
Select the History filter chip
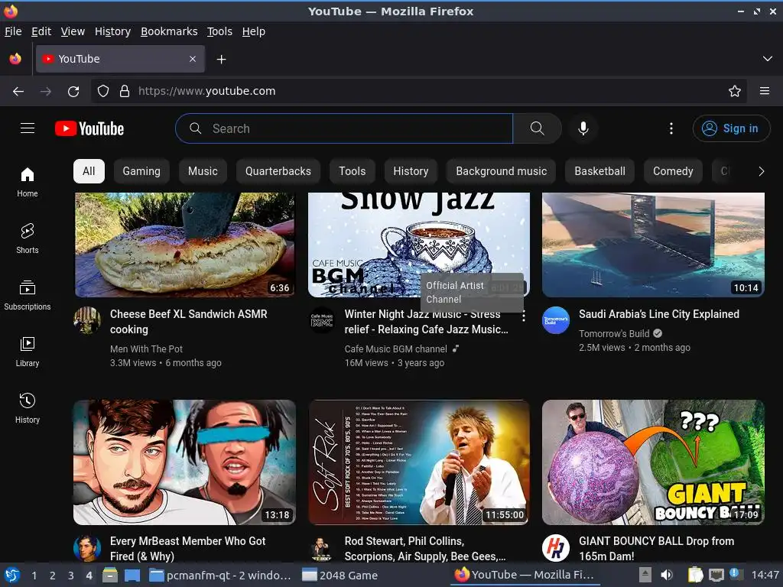coord(411,171)
